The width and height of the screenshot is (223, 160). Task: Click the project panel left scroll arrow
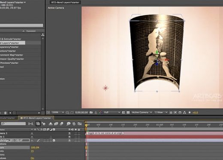coord(10,113)
